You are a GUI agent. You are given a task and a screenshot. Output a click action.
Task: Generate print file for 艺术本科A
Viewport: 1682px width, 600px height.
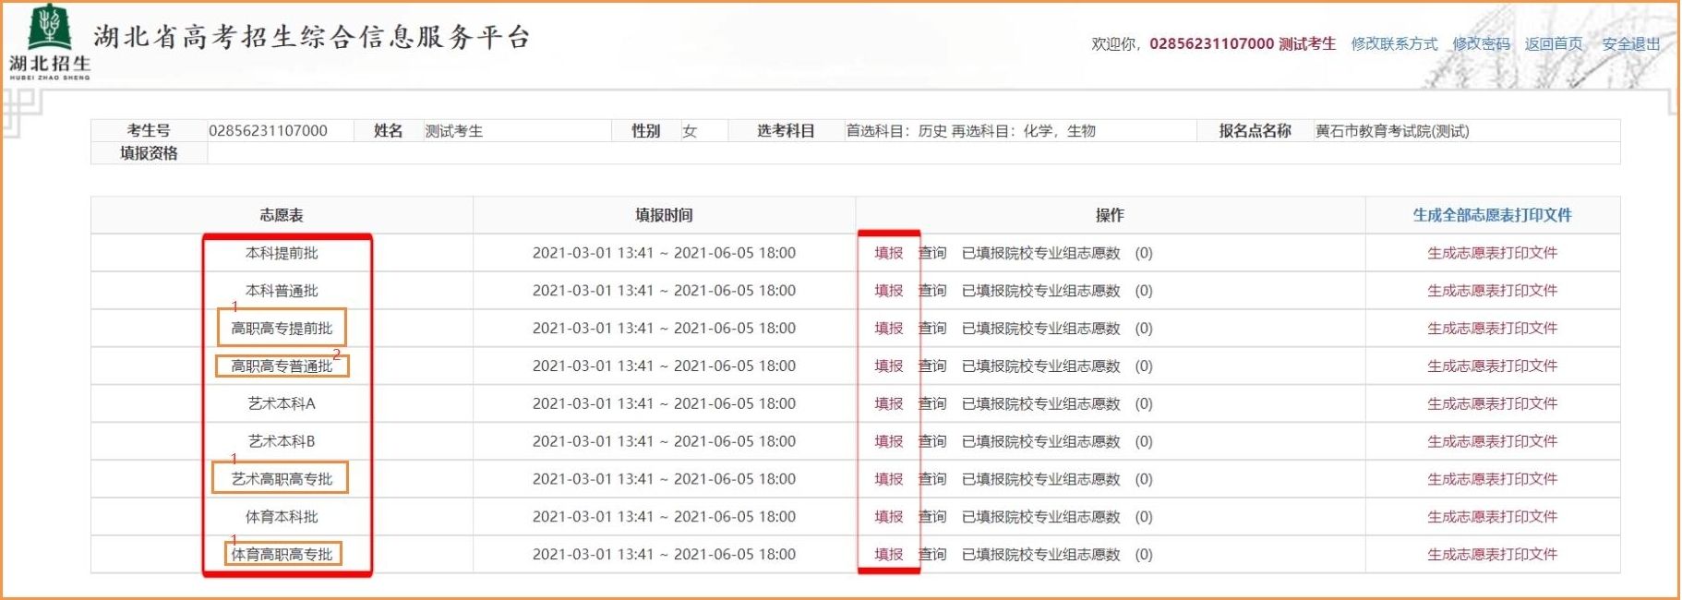pos(1492,404)
